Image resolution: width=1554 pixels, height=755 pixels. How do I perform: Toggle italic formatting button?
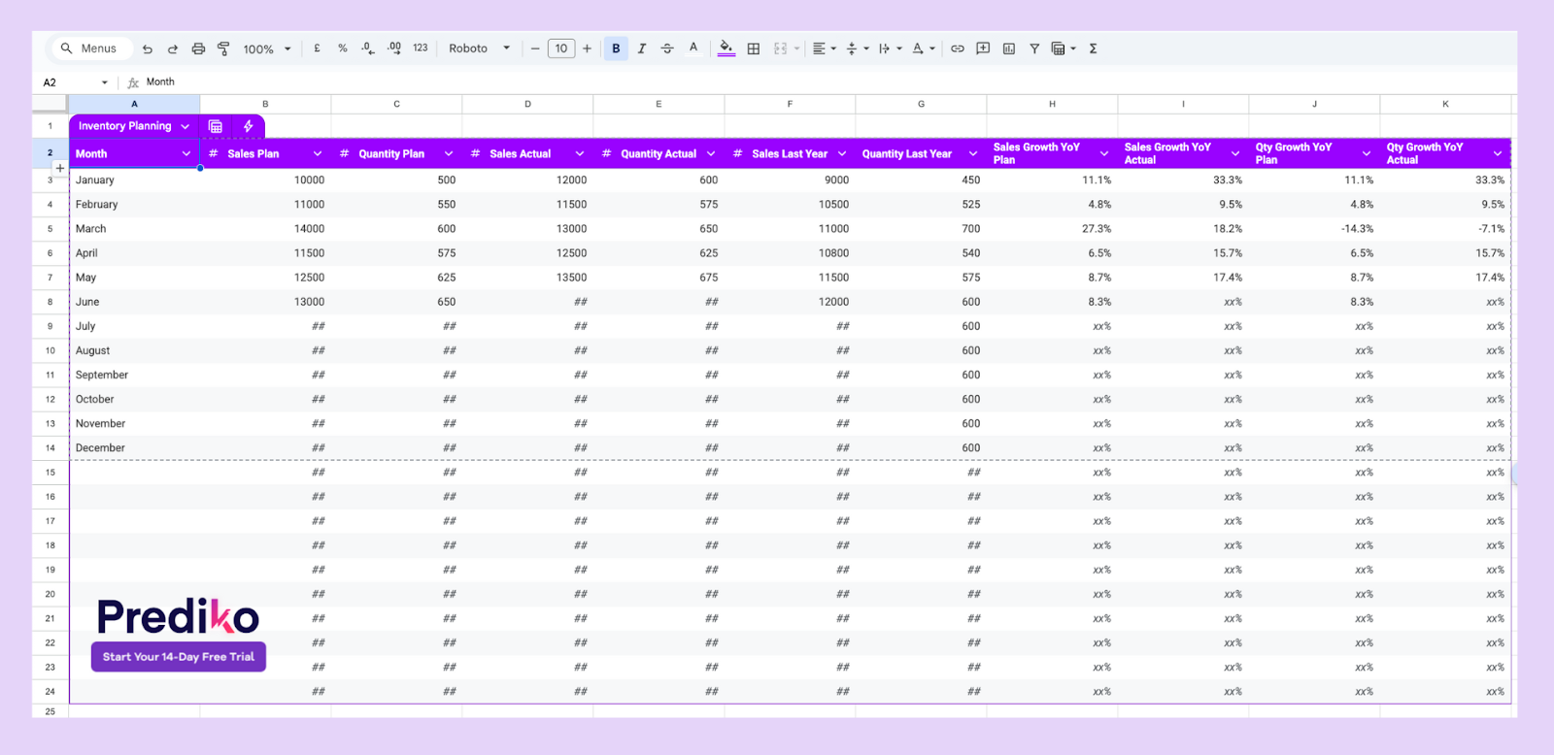[641, 49]
